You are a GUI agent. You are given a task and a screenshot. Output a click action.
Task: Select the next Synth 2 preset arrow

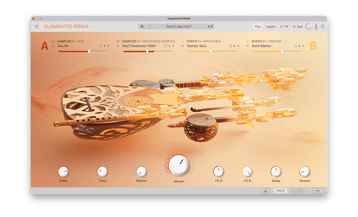(x=303, y=46)
